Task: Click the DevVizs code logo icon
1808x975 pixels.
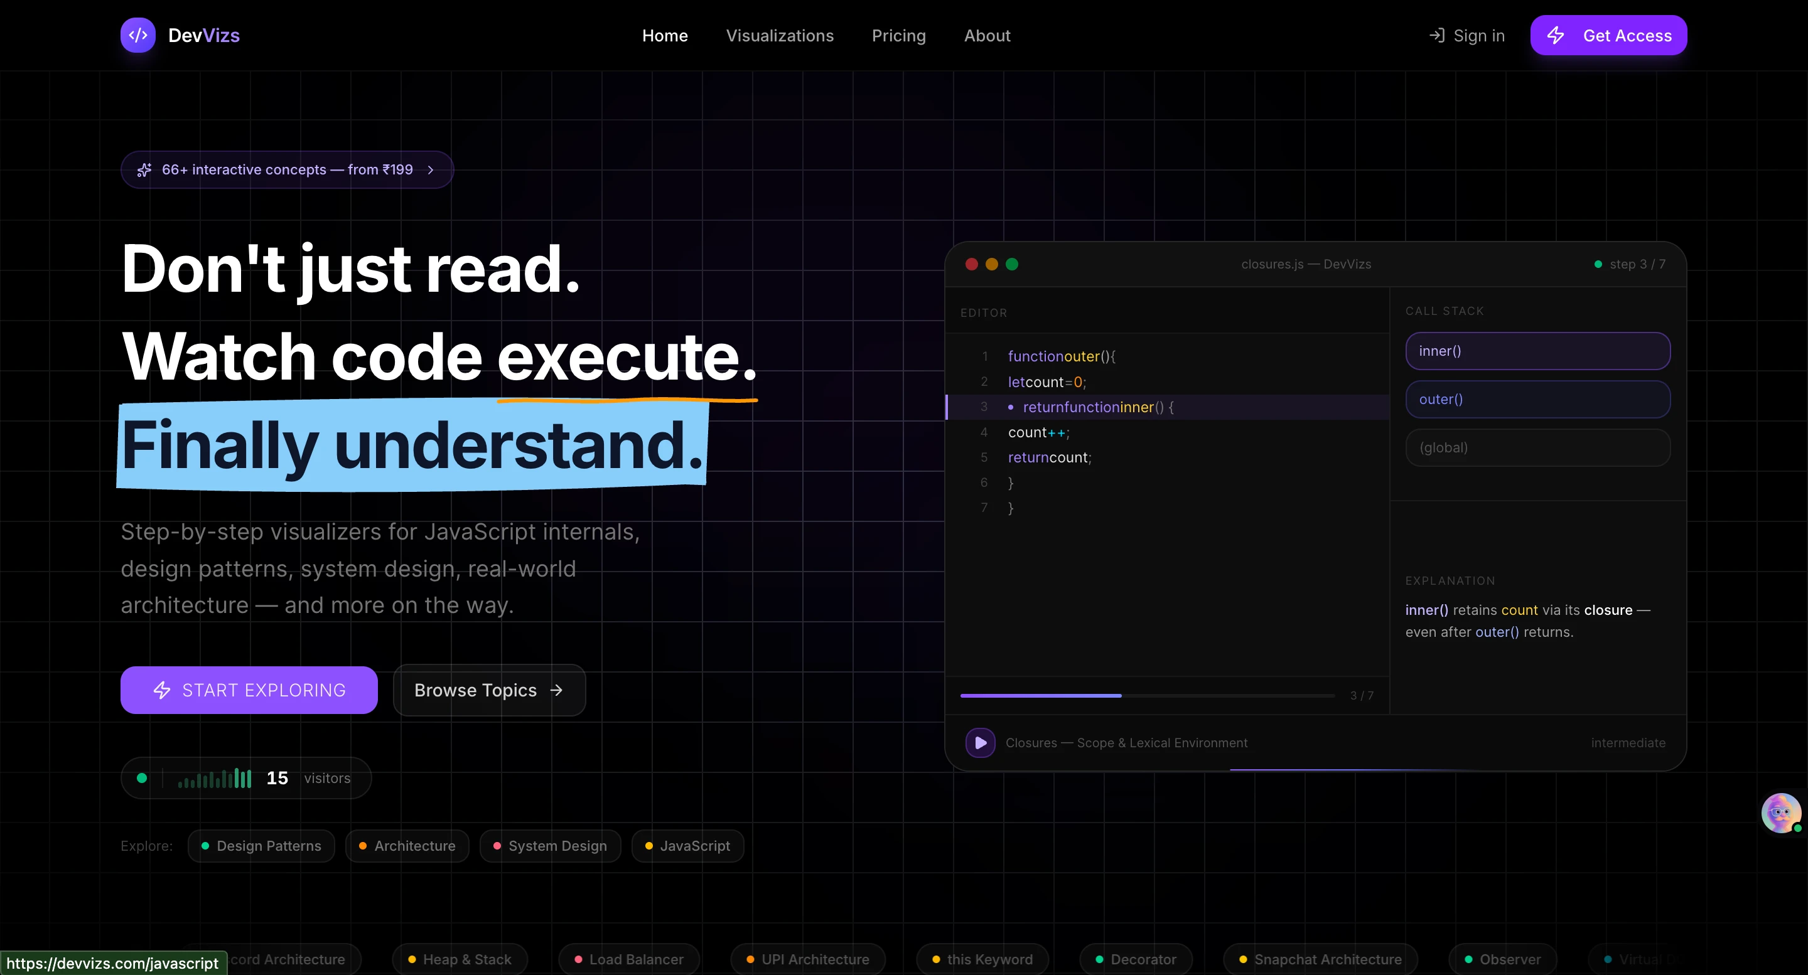Action: coord(137,35)
